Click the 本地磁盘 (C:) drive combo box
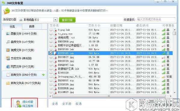This screenshot has width=180, height=111. [38, 20]
